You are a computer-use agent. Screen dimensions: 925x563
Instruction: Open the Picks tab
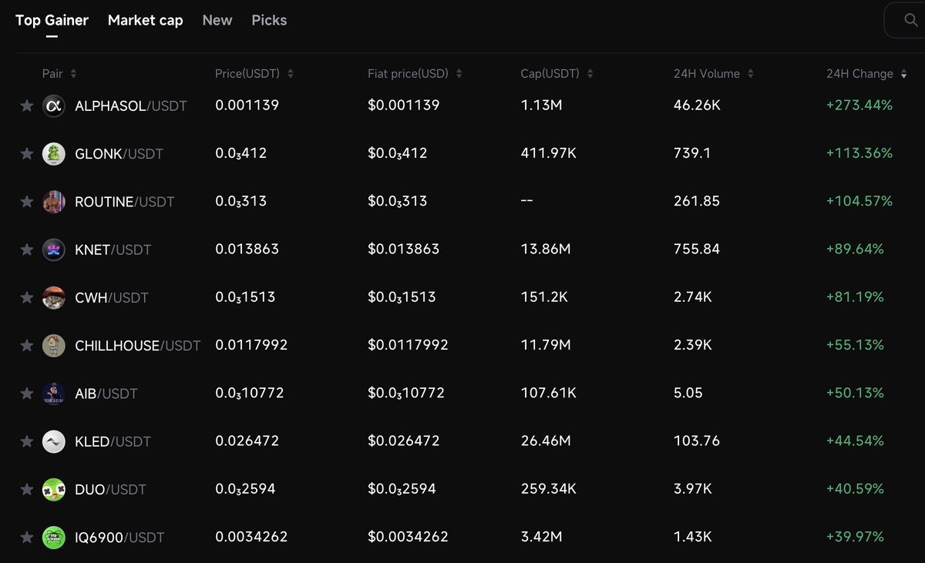(269, 21)
